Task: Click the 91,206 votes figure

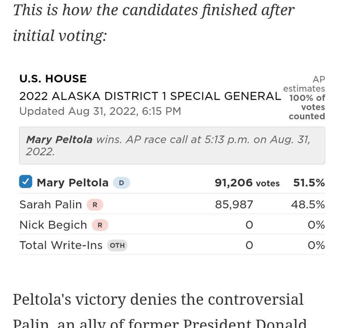Action: (247, 183)
